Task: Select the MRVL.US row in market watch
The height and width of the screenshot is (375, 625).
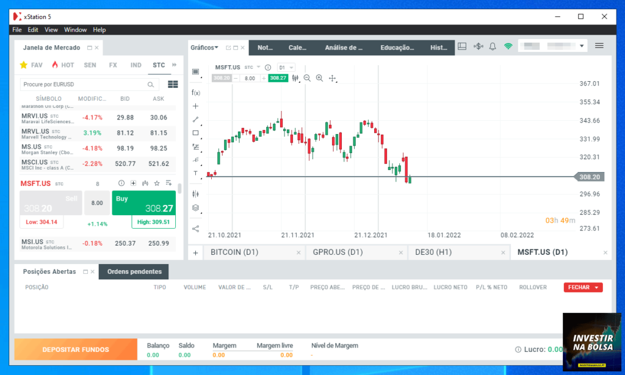Action: coord(98,134)
